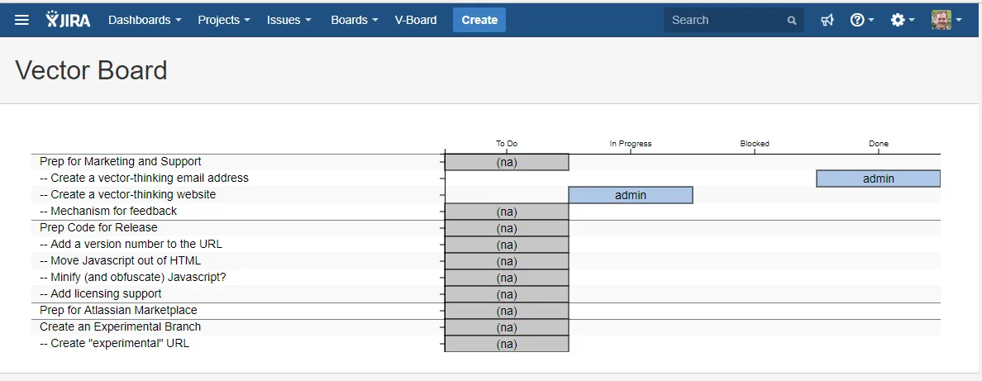Select (na) bar for Move Javascript task
Screen dimensions: 982x381
[507, 261]
